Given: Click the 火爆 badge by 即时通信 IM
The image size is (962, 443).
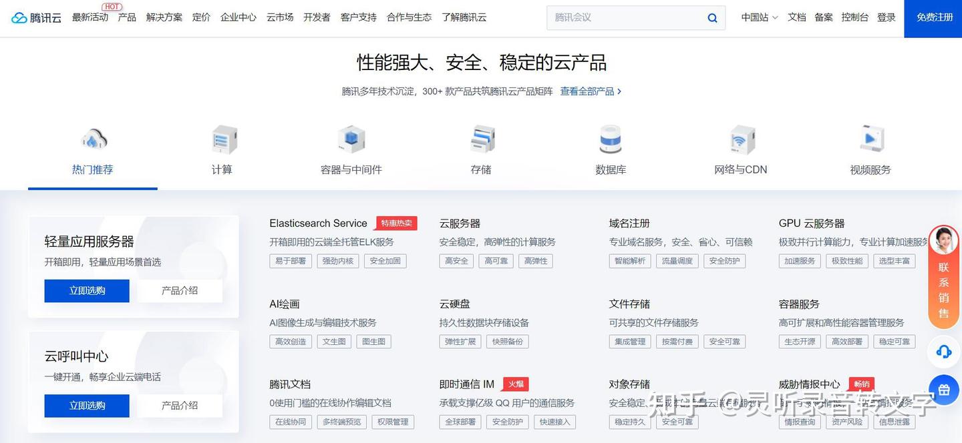Looking at the screenshot, I should 516,384.
